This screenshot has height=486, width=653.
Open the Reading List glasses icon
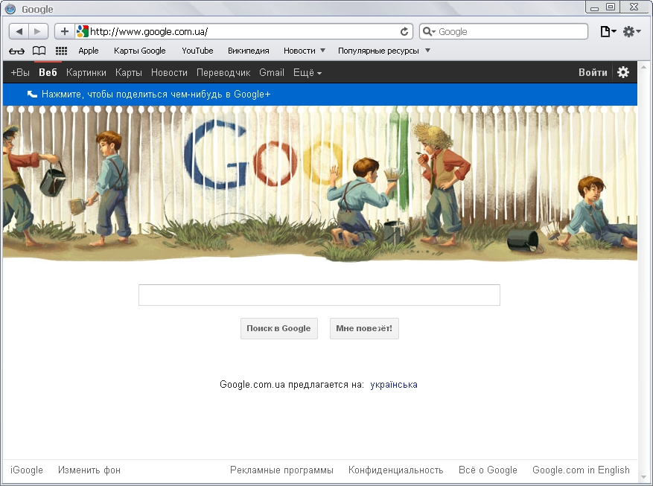click(16, 51)
